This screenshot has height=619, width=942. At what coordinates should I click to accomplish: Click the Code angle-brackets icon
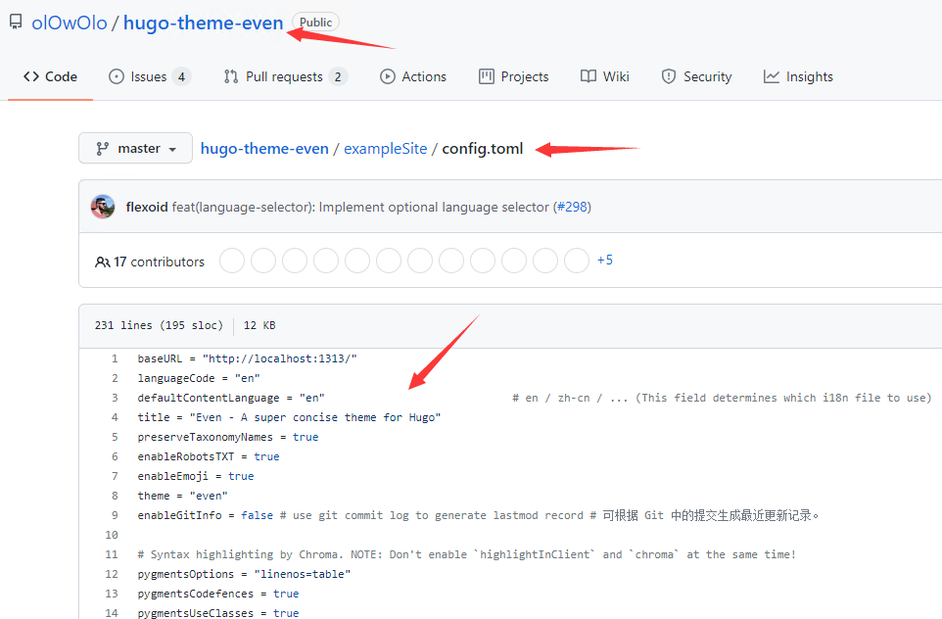click(x=31, y=77)
